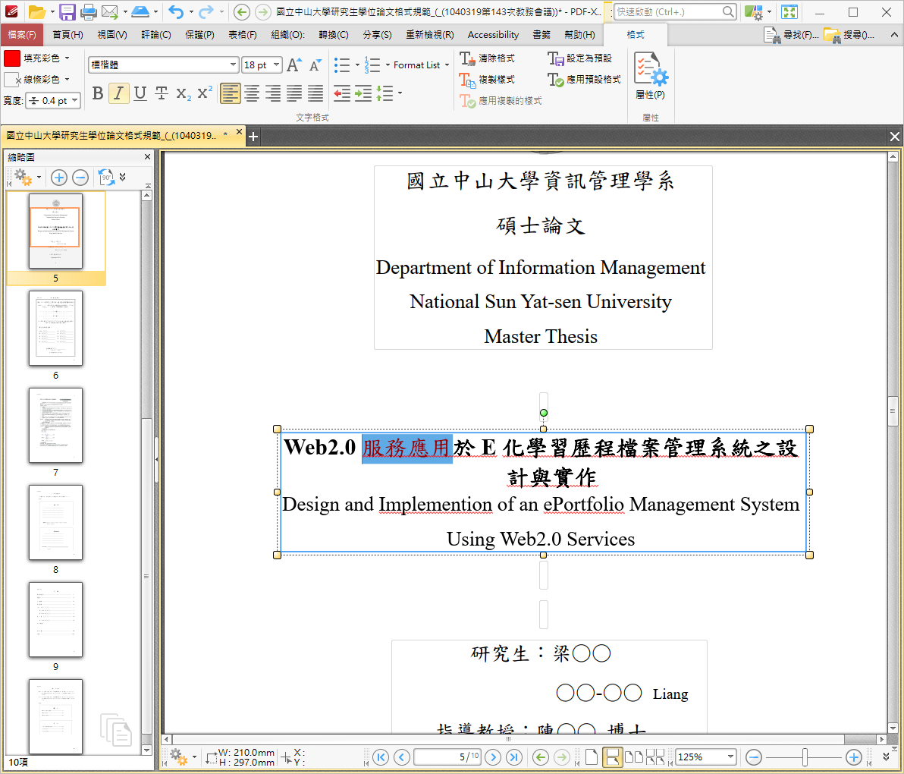The image size is (904, 774).
Task: Click the red 填充彩色 fill color swatch
Action: point(12,58)
